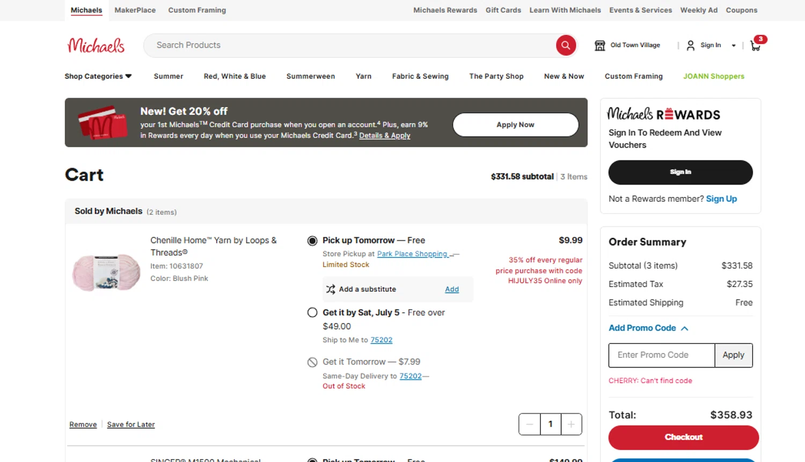Open the shopping cart icon
The height and width of the screenshot is (462, 805).
point(756,46)
